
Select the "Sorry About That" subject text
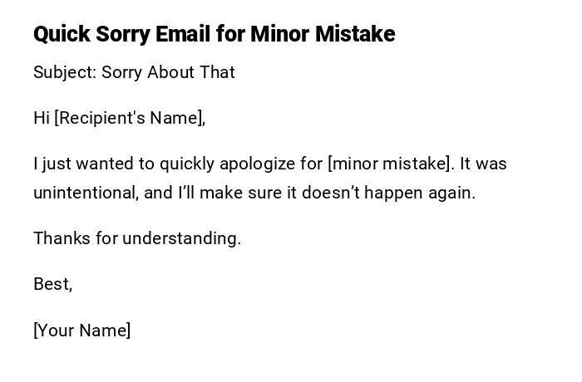point(168,72)
